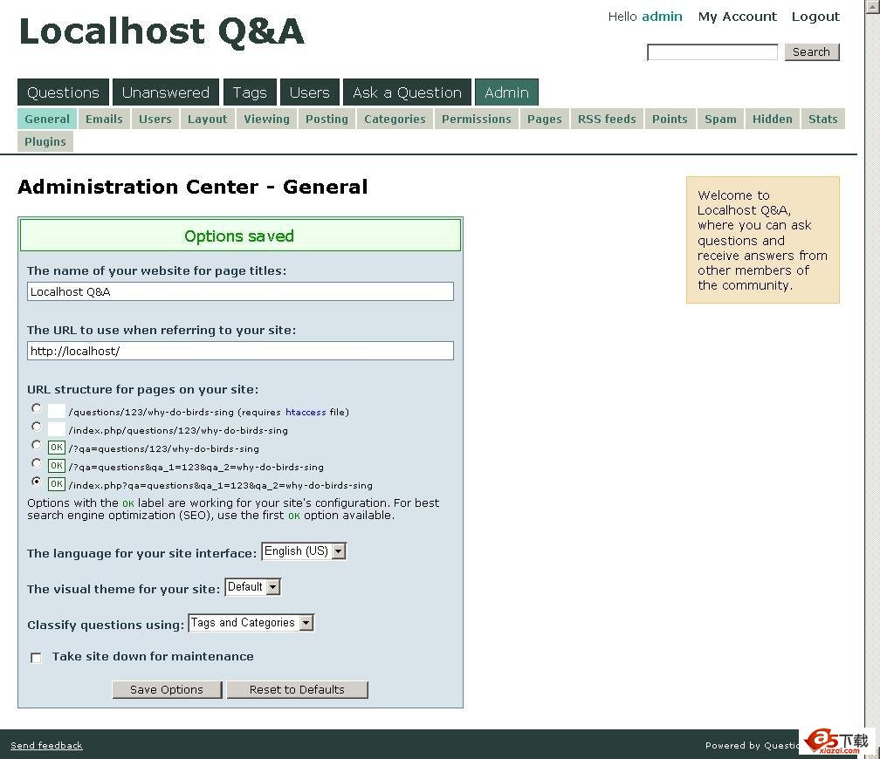The height and width of the screenshot is (759, 880).
Task: Open the Questions main tab
Action: coord(63,92)
